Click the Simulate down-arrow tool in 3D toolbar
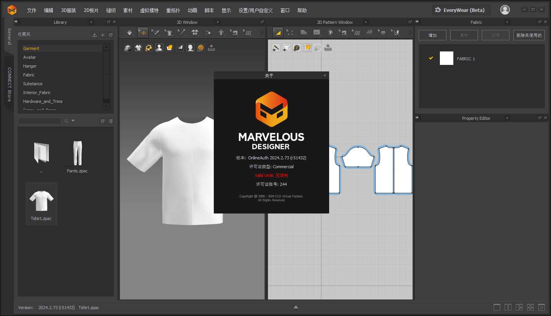 130,33
